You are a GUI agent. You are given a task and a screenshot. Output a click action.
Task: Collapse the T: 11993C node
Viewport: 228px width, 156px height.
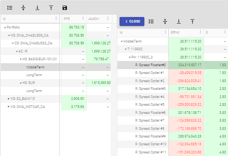(125, 49)
